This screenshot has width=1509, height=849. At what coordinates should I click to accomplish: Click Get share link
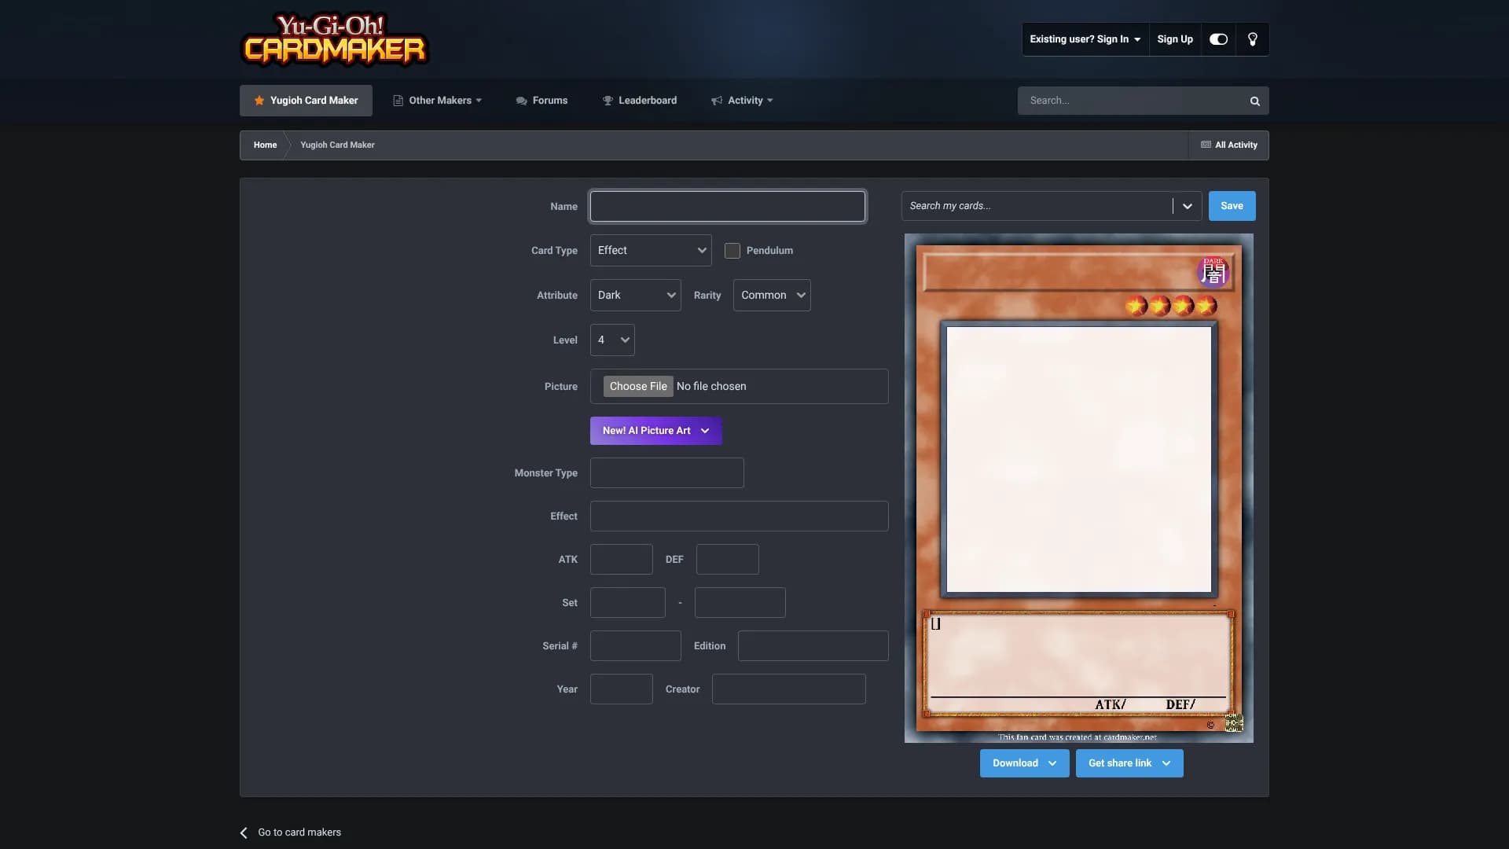[1129, 763]
